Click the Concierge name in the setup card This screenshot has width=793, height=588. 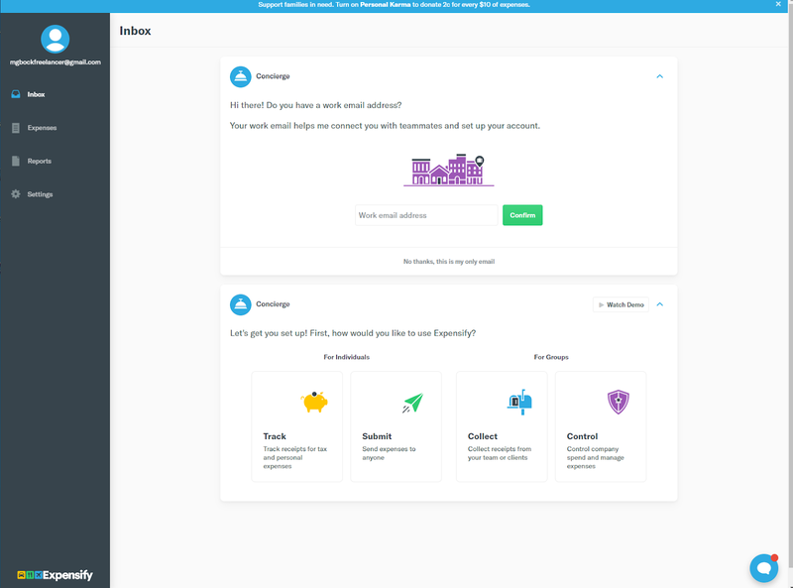click(x=273, y=304)
